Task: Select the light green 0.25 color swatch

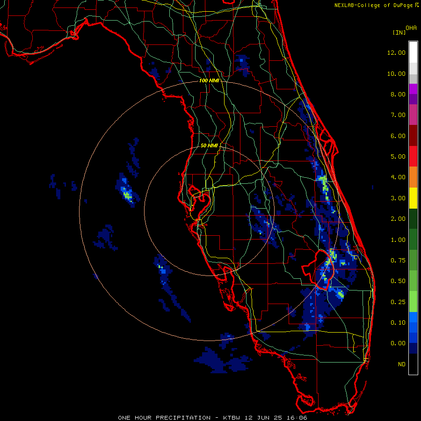Action: [x=413, y=302]
